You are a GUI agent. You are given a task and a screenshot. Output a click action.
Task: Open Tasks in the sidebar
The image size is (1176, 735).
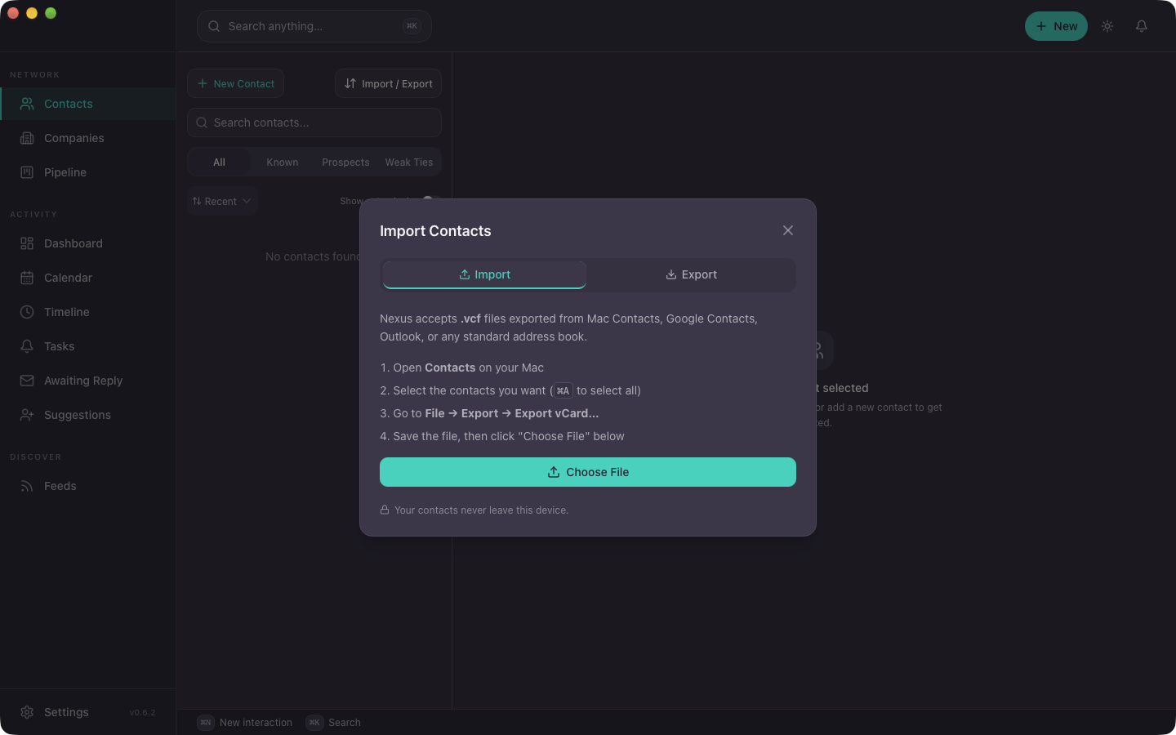click(88, 346)
